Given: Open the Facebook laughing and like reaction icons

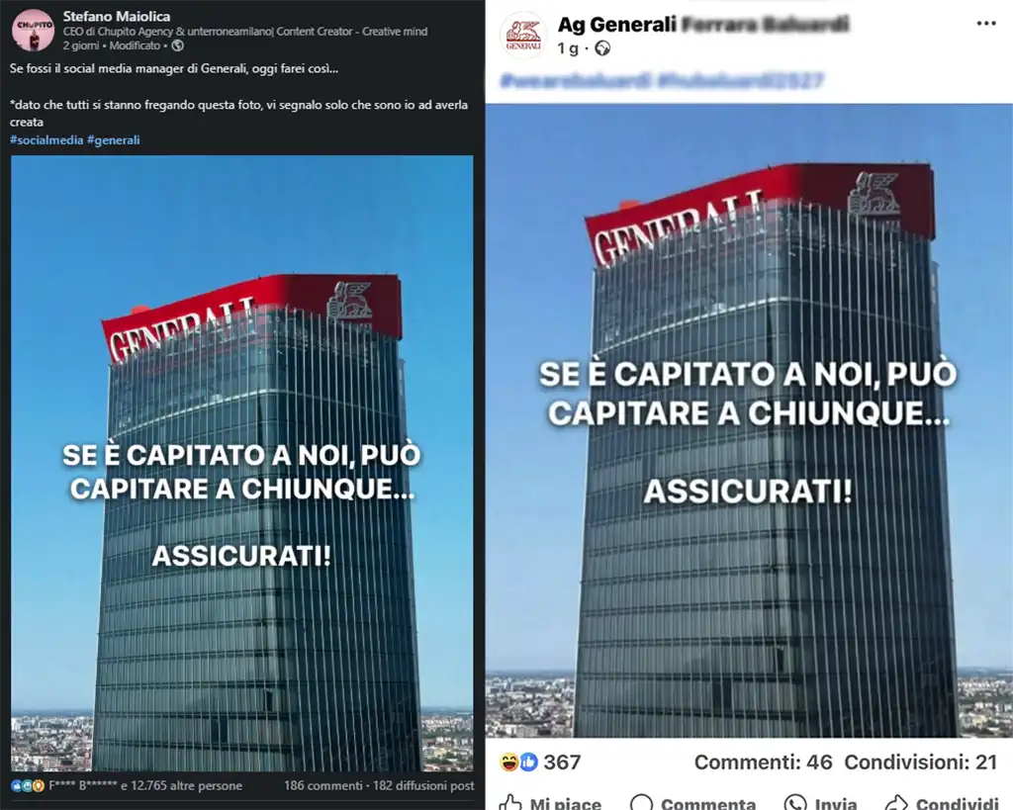Looking at the screenshot, I should (x=518, y=763).
